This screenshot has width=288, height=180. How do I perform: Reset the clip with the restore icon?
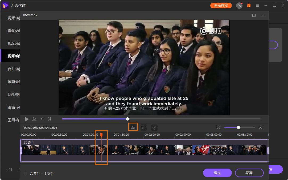click(x=154, y=127)
